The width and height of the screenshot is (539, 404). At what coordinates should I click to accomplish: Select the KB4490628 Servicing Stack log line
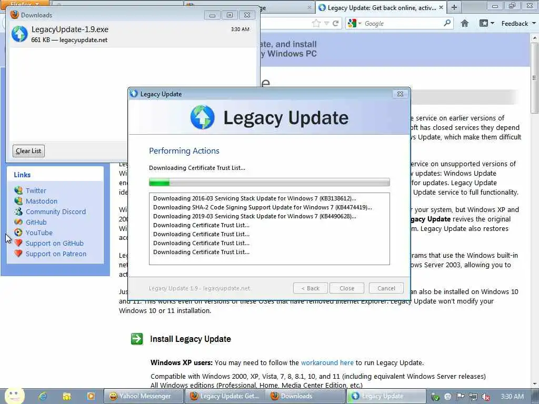[255, 216]
